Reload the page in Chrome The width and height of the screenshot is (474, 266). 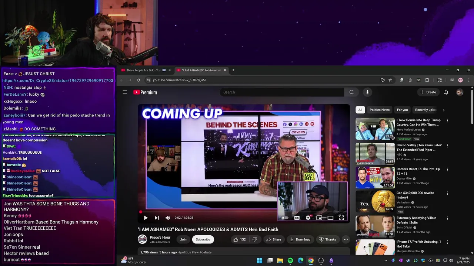pos(138,80)
